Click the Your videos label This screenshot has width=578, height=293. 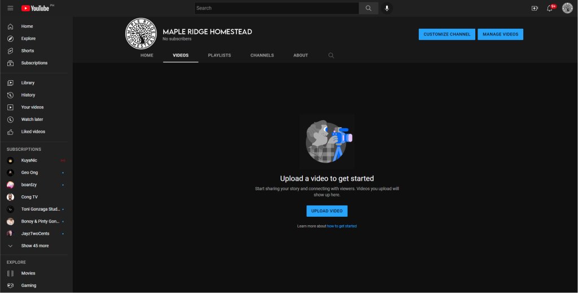pos(32,107)
